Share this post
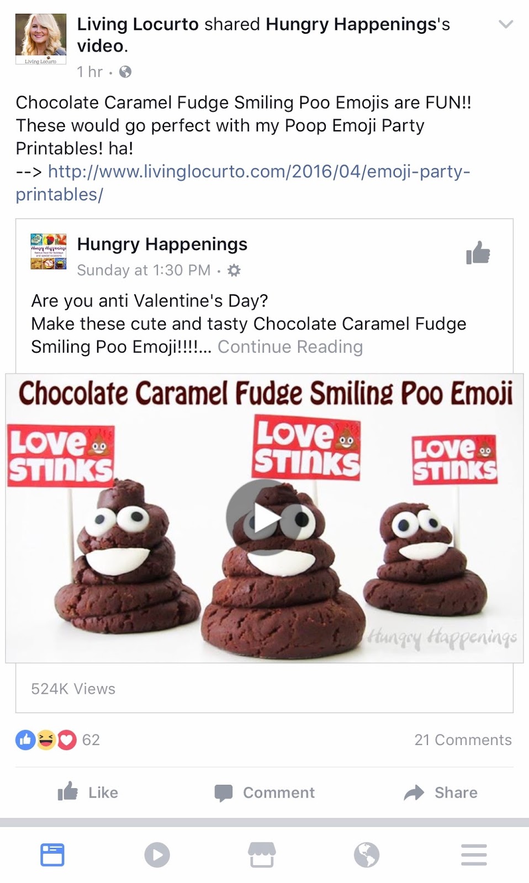 point(441,792)
